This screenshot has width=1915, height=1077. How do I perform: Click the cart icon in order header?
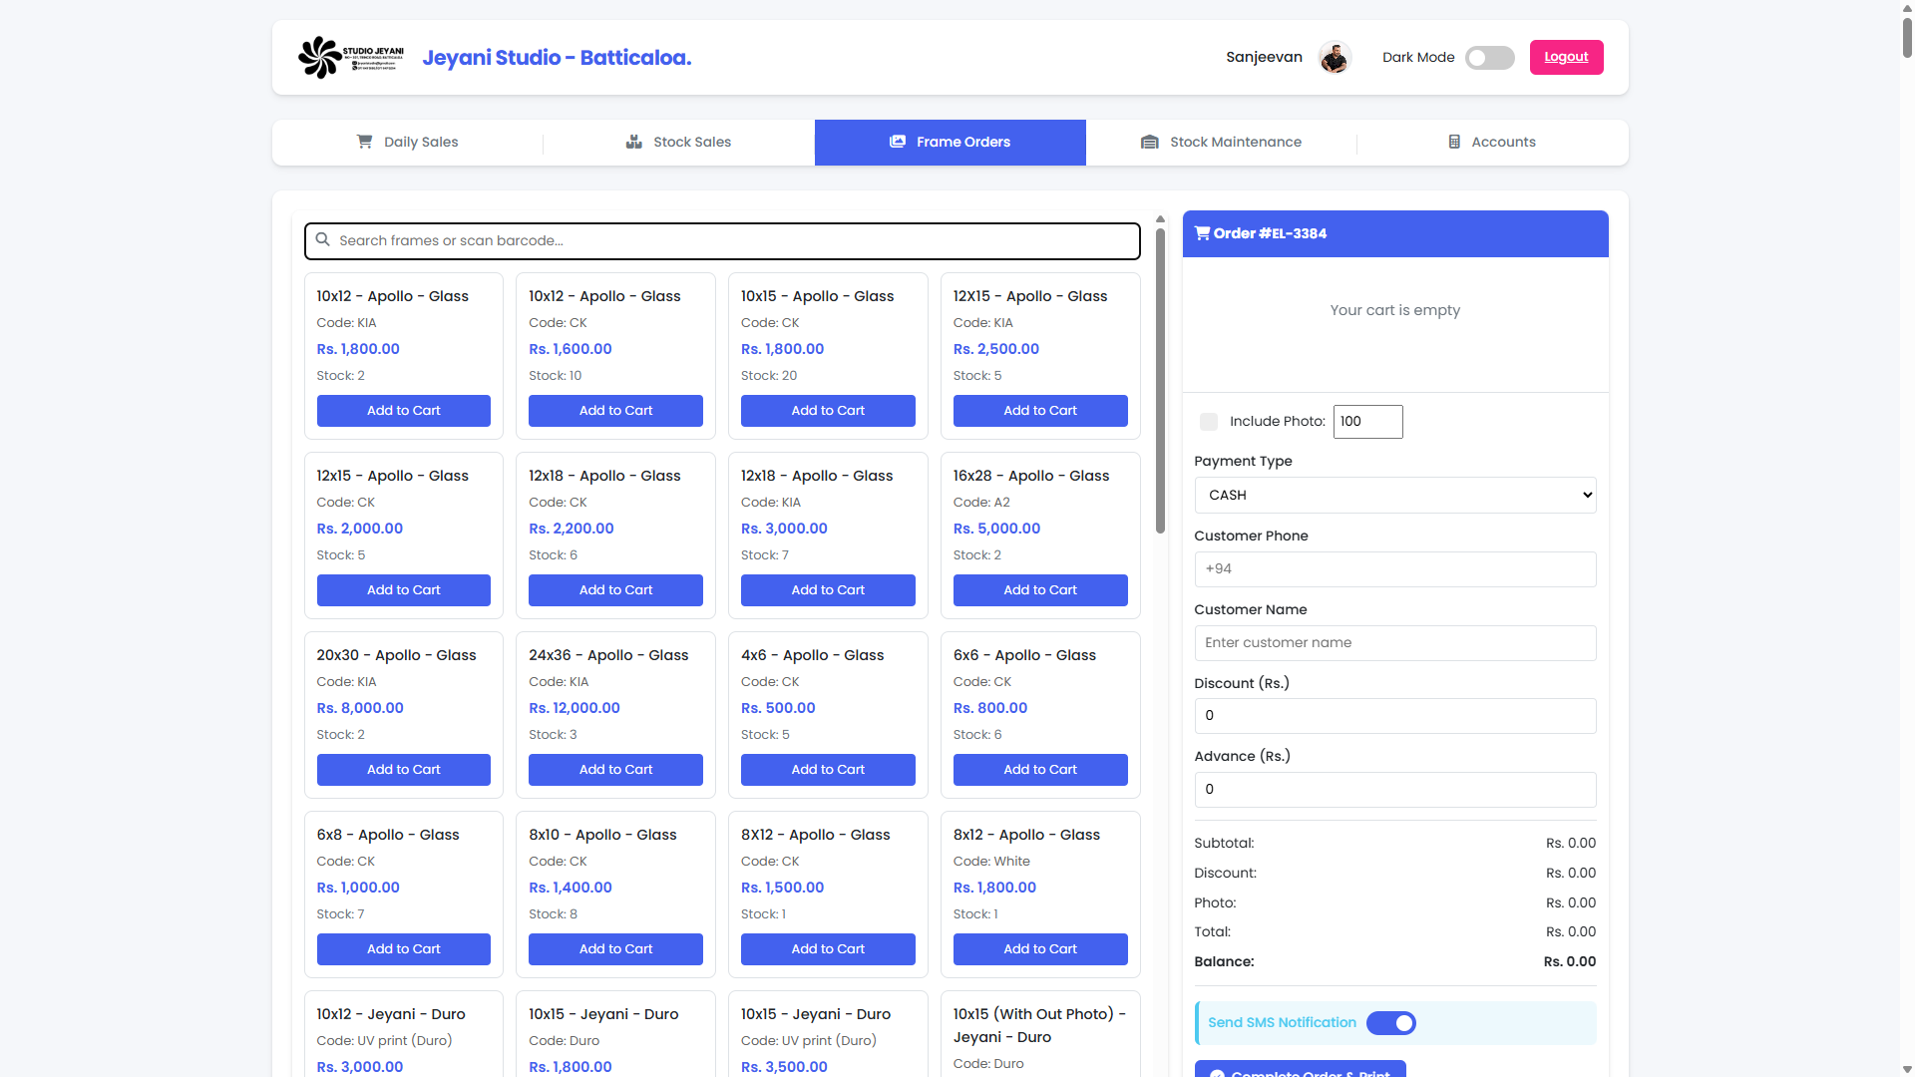click(1203, 233)
